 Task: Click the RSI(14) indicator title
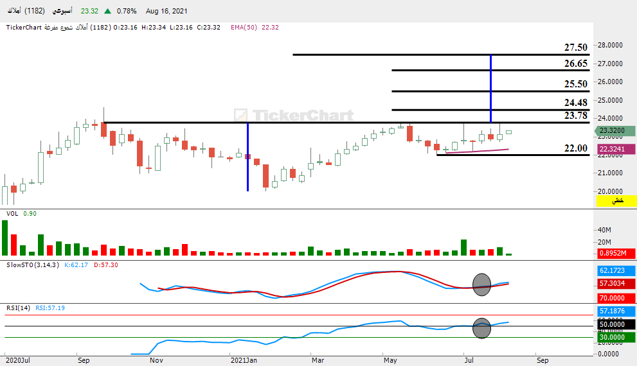pos(18,308)
